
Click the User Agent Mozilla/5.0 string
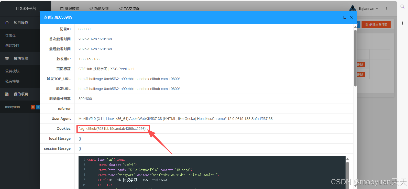click(175, 119)
